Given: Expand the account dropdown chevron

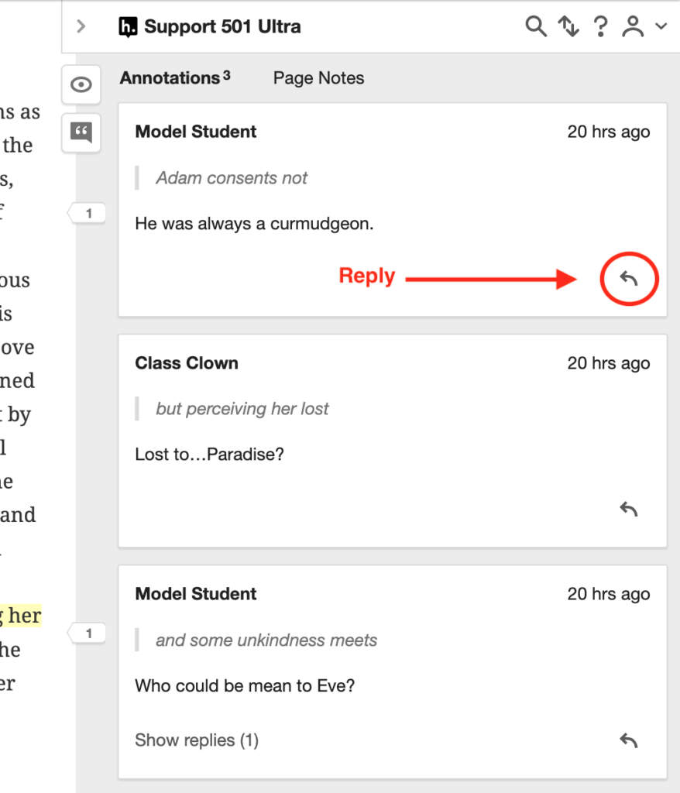Looking at the screenshot, I should 660,26.
